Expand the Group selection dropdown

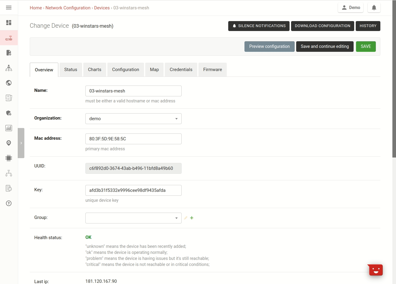coord(133,218)
